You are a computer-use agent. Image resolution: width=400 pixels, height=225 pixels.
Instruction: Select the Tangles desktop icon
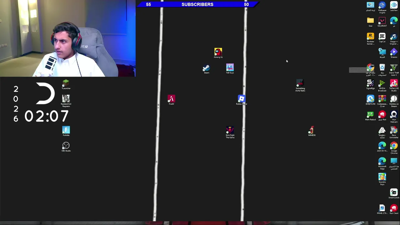pyautogui.click(x=382, y=132)
